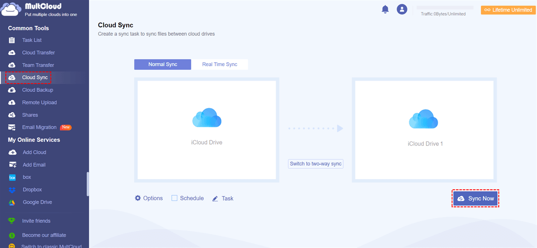Open Cloud Transfer in the sidebar
Viewport: 537px width, 248px height.
(x=38, y=53)
